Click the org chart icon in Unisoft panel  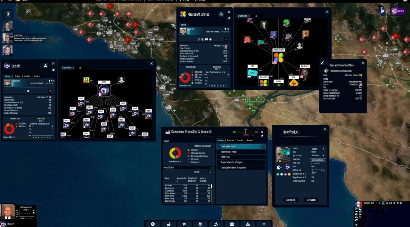point(45,66)
